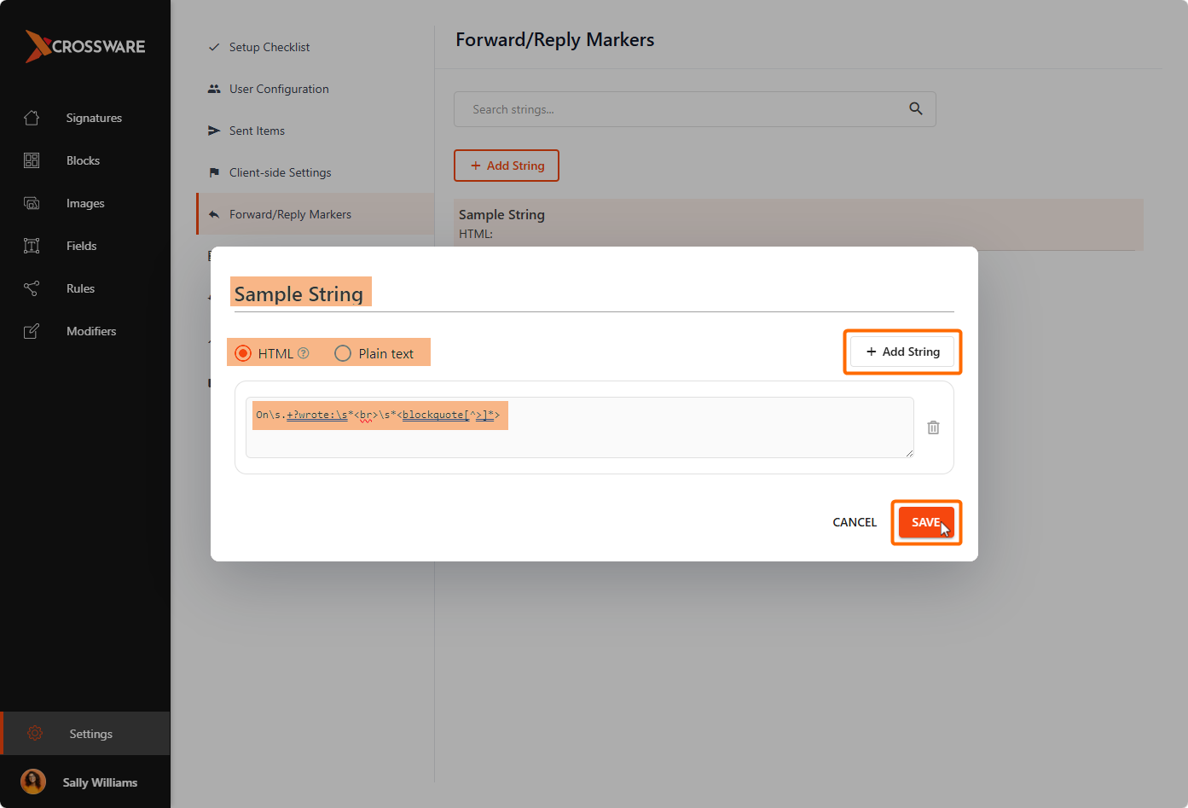Click the regex pattern text area
Viewport: 1188px width, 808px height.
coord(580,427)
